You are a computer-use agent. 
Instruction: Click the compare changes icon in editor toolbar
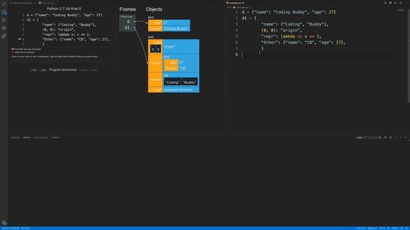click(x=386, y=3)
